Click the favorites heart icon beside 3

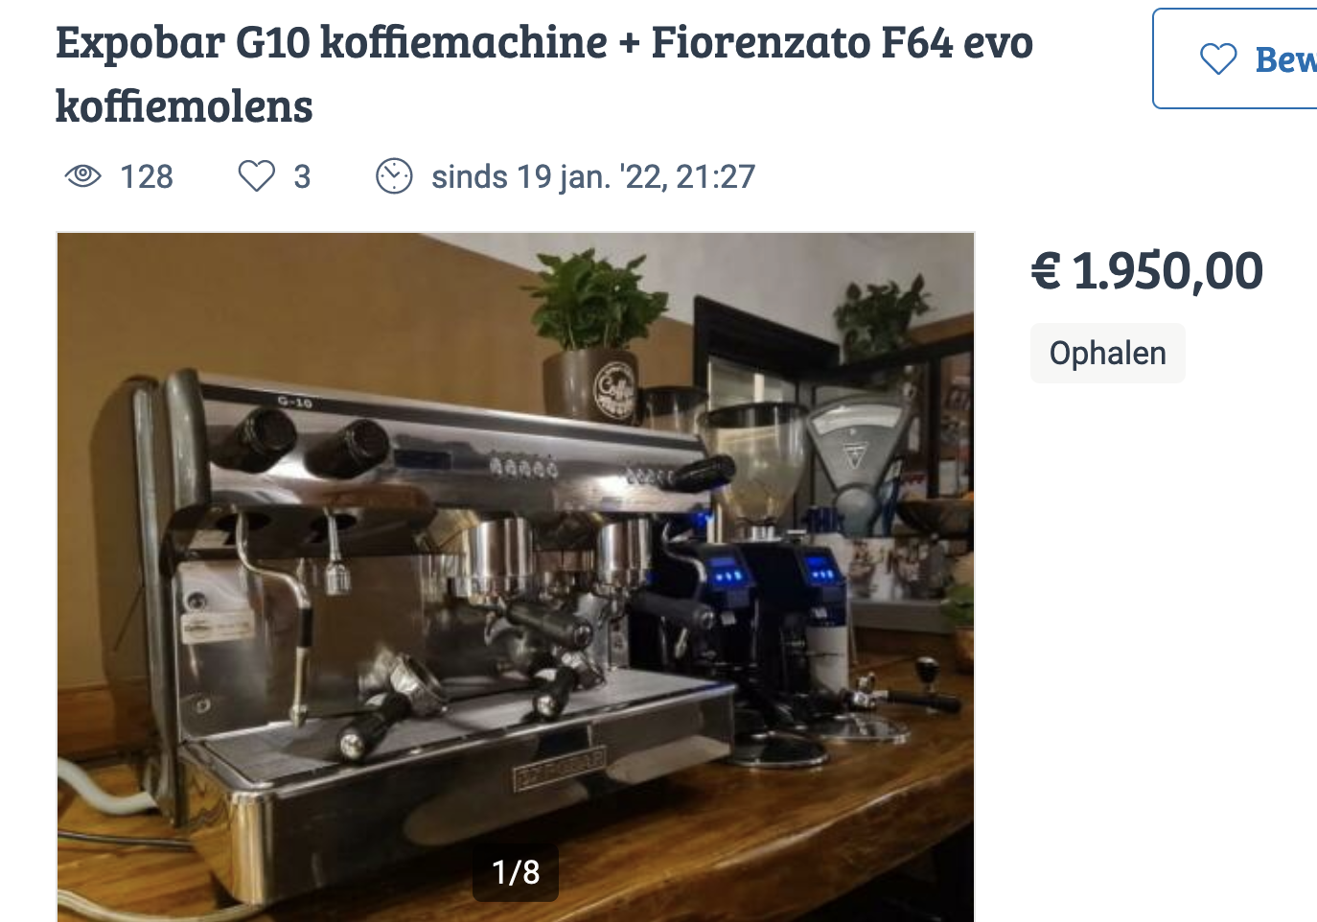click(256, 175)
